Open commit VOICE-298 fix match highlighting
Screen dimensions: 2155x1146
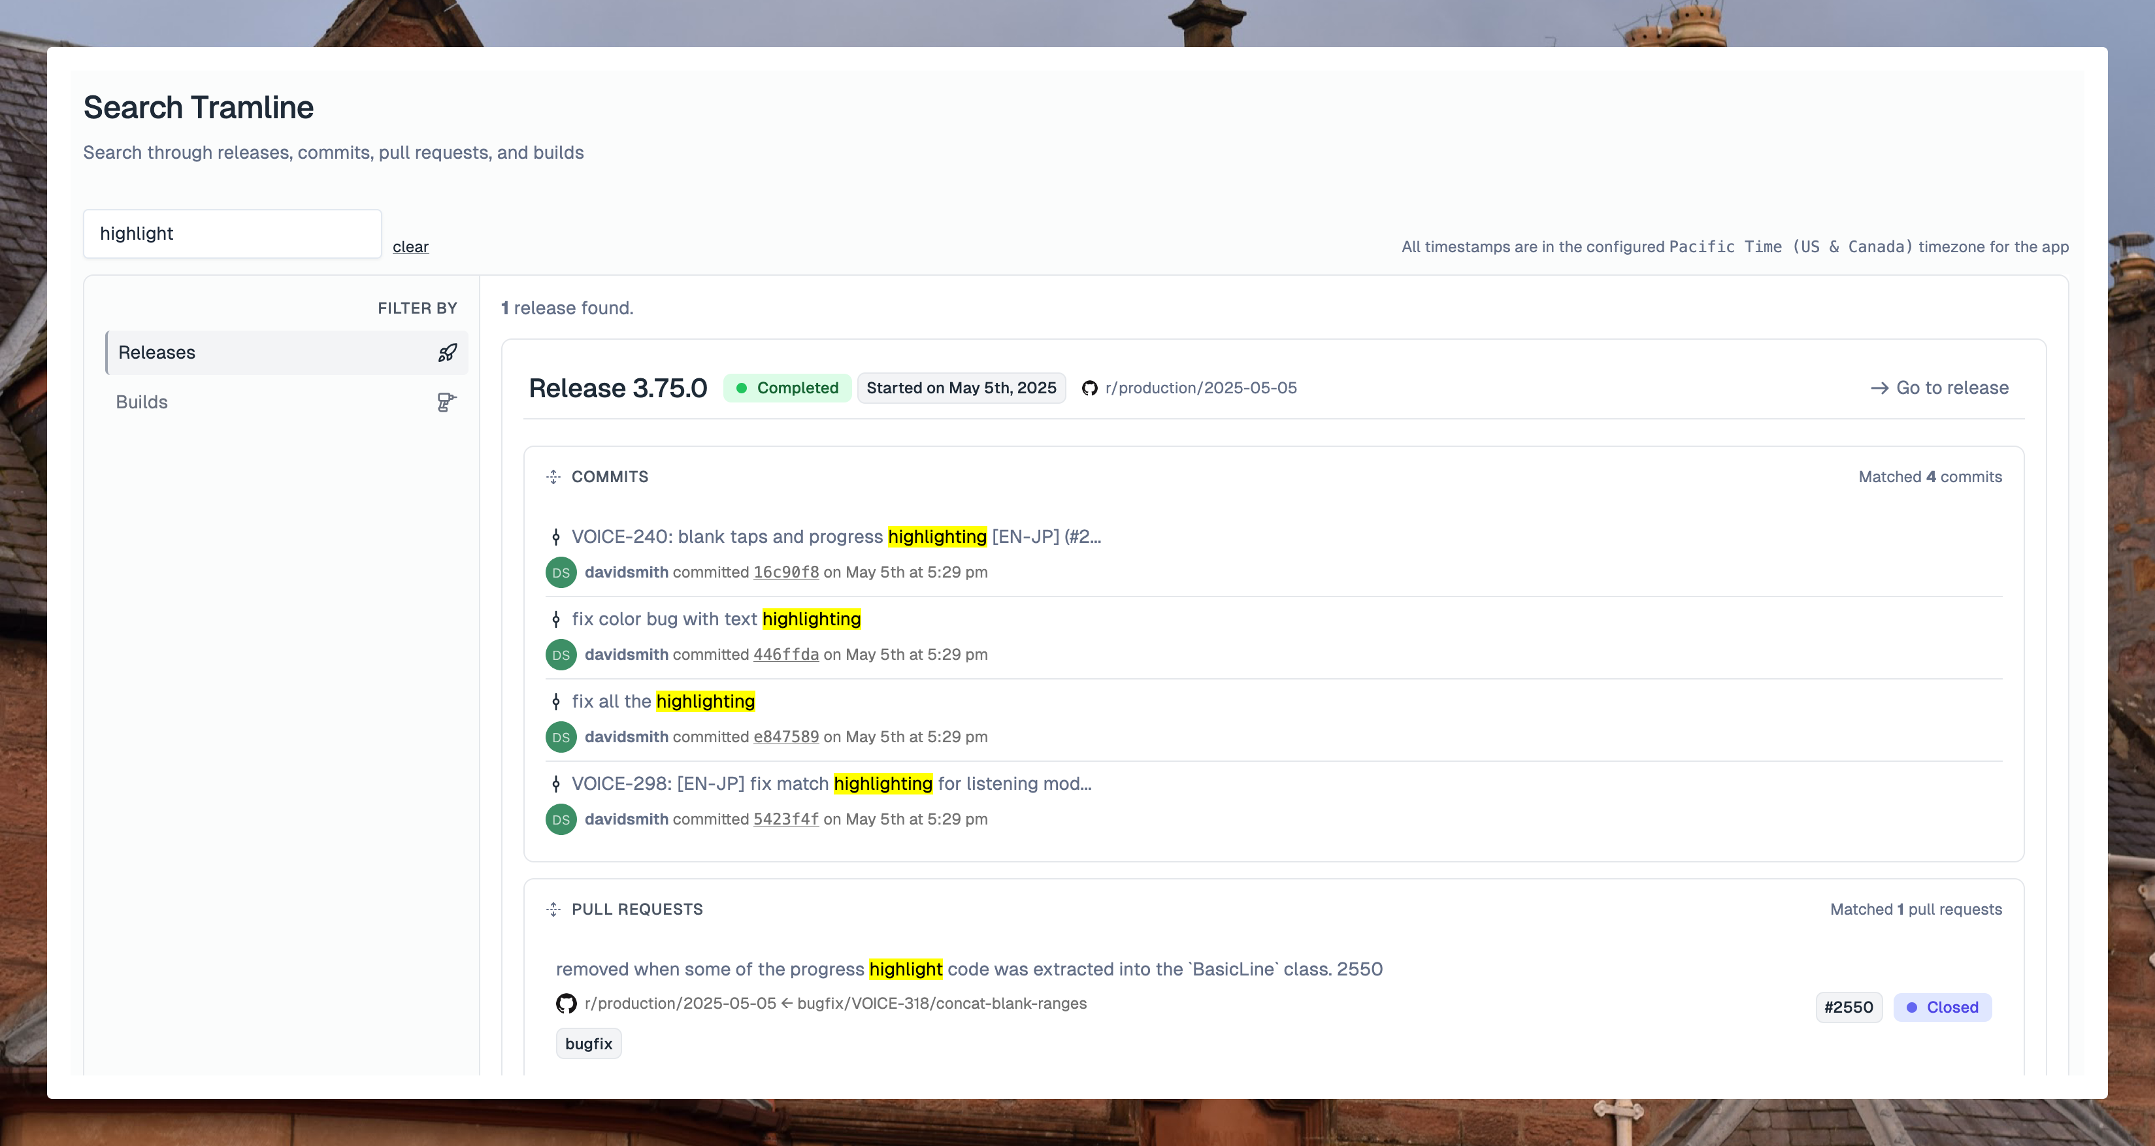[x=832, y=784]
